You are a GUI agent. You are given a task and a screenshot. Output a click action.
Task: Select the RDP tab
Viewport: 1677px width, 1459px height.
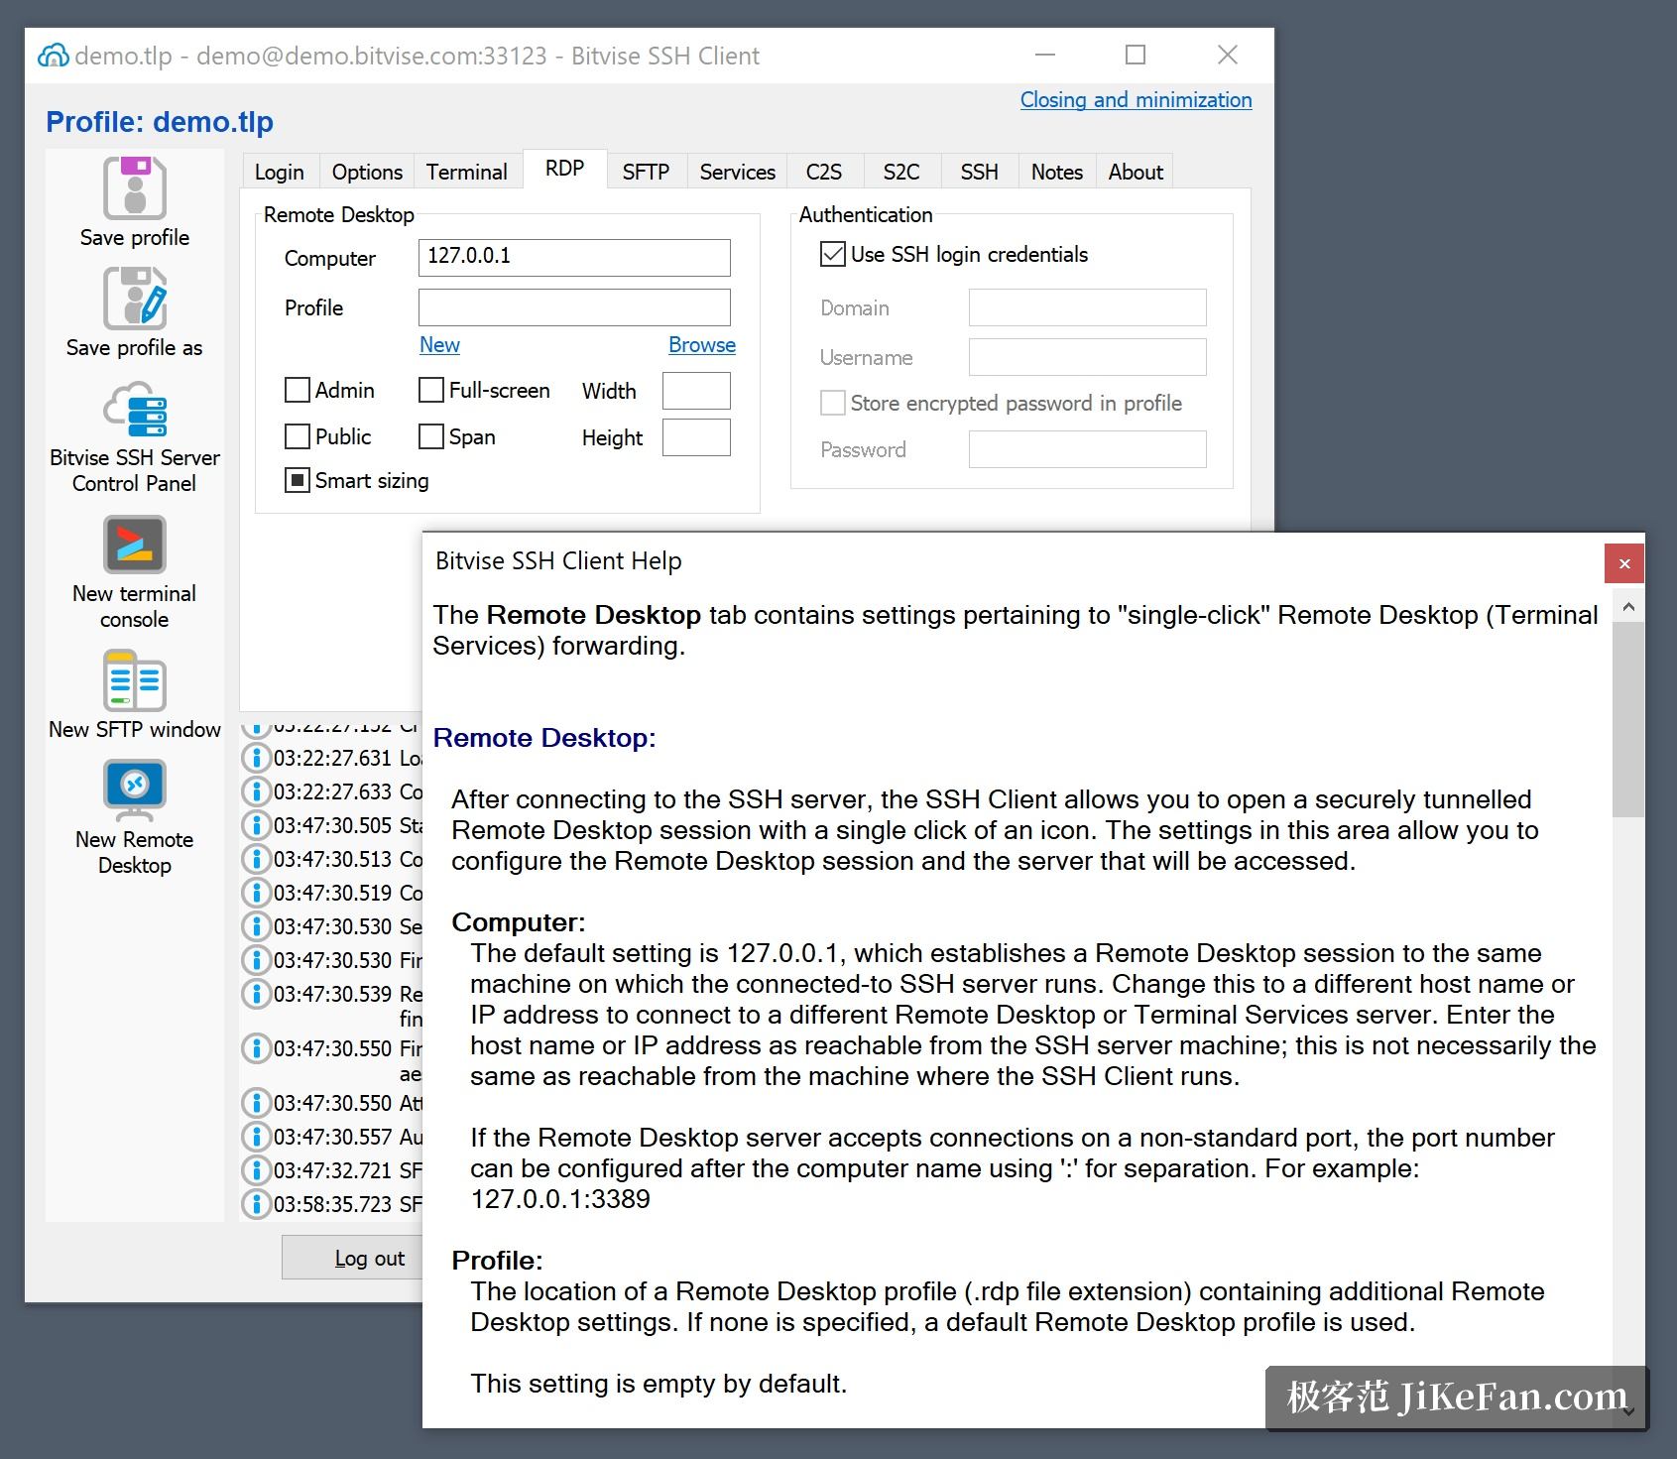click(x=564, y=168)
